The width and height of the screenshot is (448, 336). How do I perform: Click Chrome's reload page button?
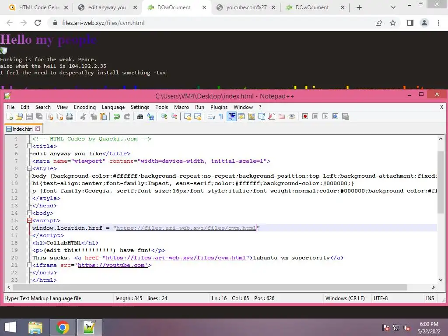[38, 23]
